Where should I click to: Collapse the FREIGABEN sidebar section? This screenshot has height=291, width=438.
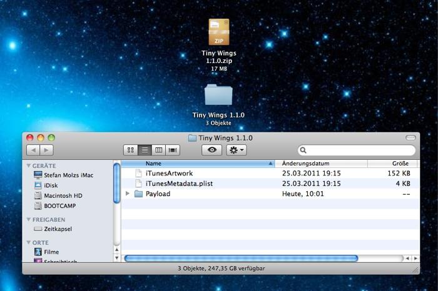pyautogui.click(x=29, y=220)
